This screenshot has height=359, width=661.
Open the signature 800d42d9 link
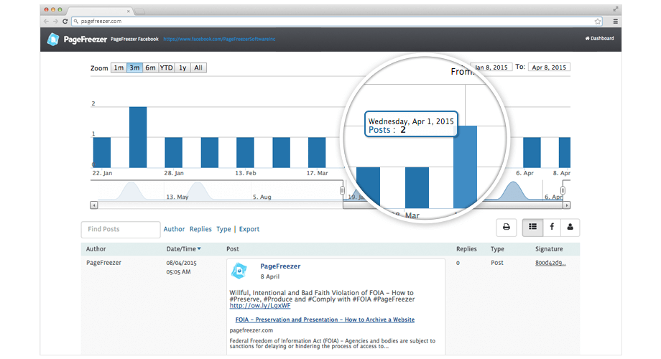coord(550,263)
